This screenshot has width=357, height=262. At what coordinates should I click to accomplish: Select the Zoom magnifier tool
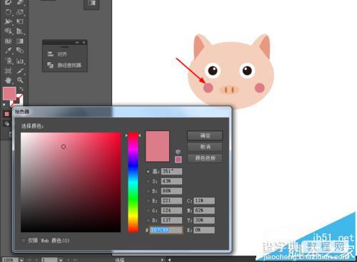20,80
